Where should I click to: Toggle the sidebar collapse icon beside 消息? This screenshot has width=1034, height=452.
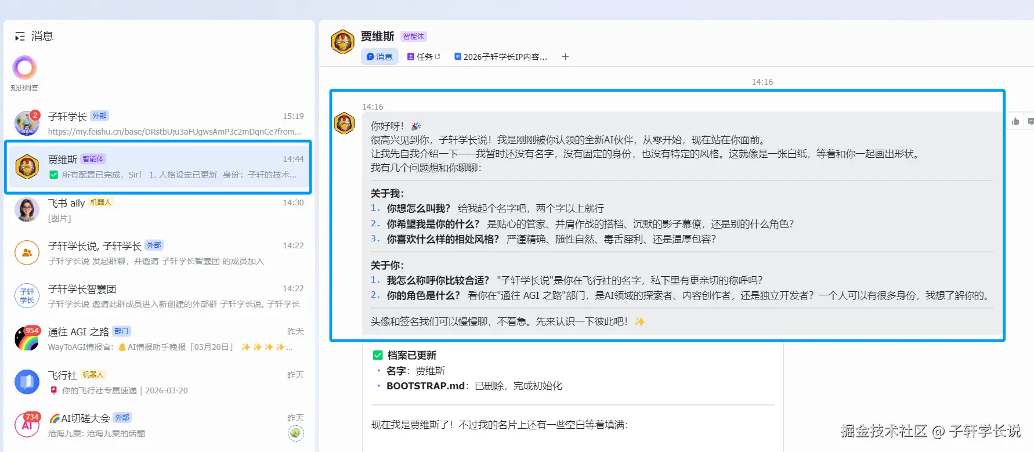point(20,37)
